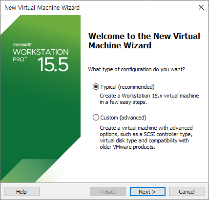
Task: Click the VMware Workstation Pro 15.5 logo
Action: click(x=41, y=57)
